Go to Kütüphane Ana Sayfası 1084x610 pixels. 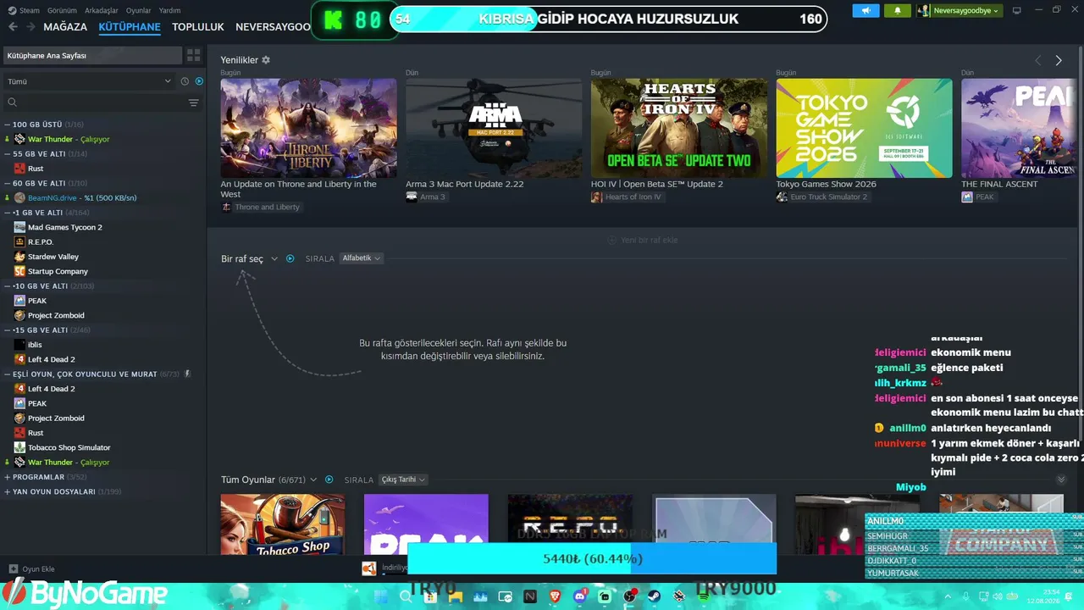92,55
